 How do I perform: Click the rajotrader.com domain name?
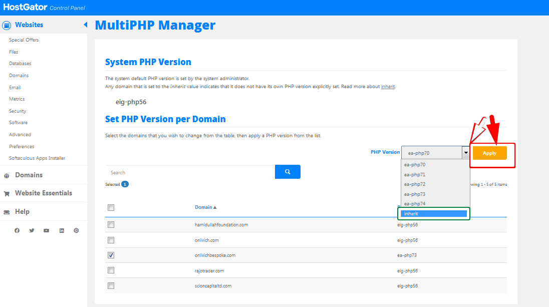pos(209,270)
